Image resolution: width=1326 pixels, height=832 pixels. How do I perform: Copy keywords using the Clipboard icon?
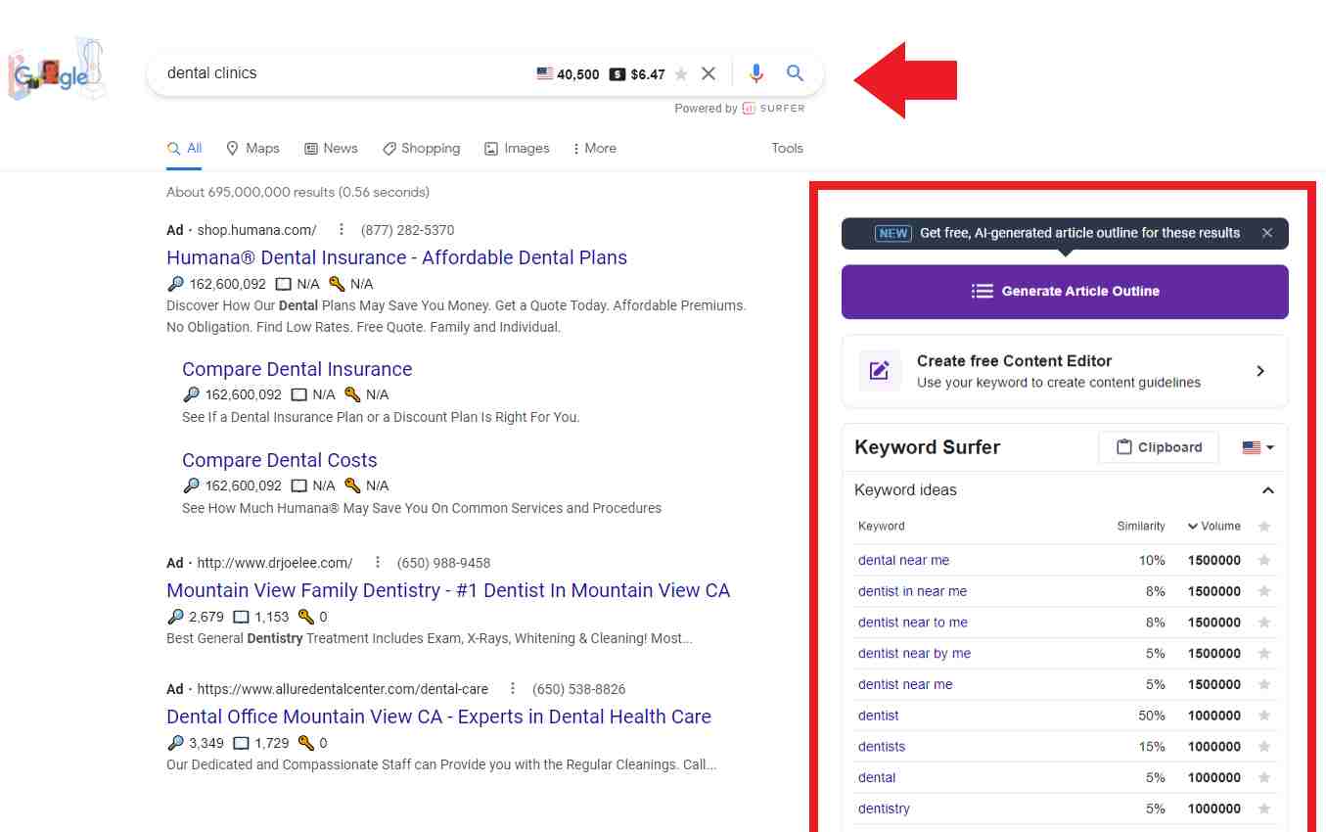(1123, 447)
